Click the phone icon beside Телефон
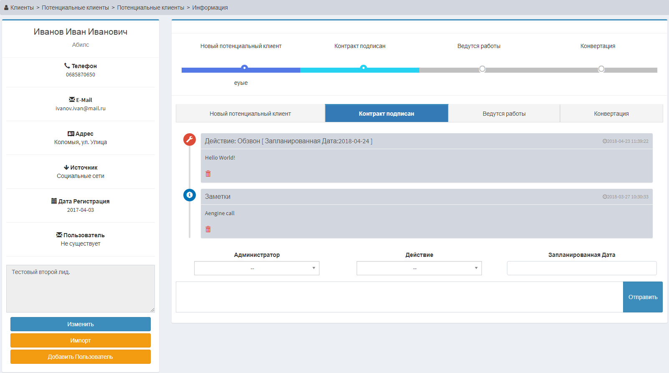This screenshot has width=669, height=373. (x=67, y=66)
